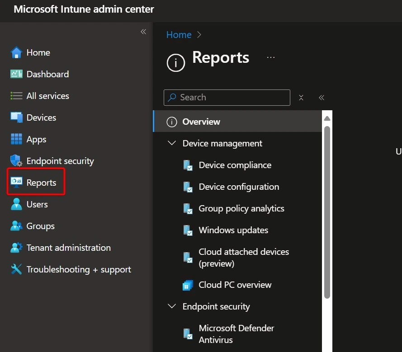Click the large Reports info icon in header

[175, 63]
